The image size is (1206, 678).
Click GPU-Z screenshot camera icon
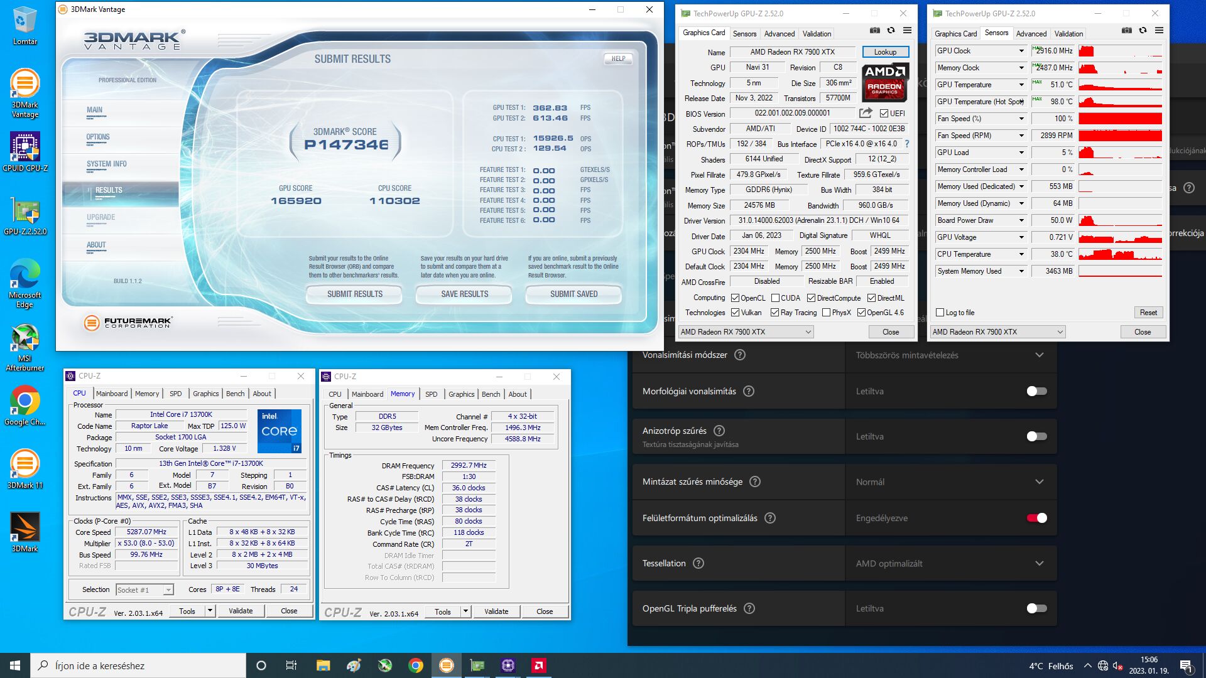click(874, 31)
